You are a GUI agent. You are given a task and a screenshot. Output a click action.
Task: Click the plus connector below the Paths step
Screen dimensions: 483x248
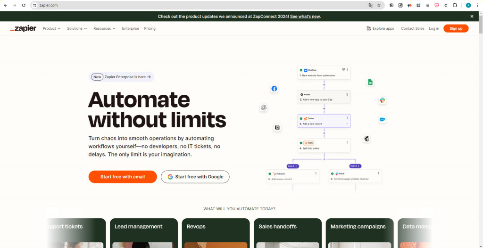[x=324, y=159]
